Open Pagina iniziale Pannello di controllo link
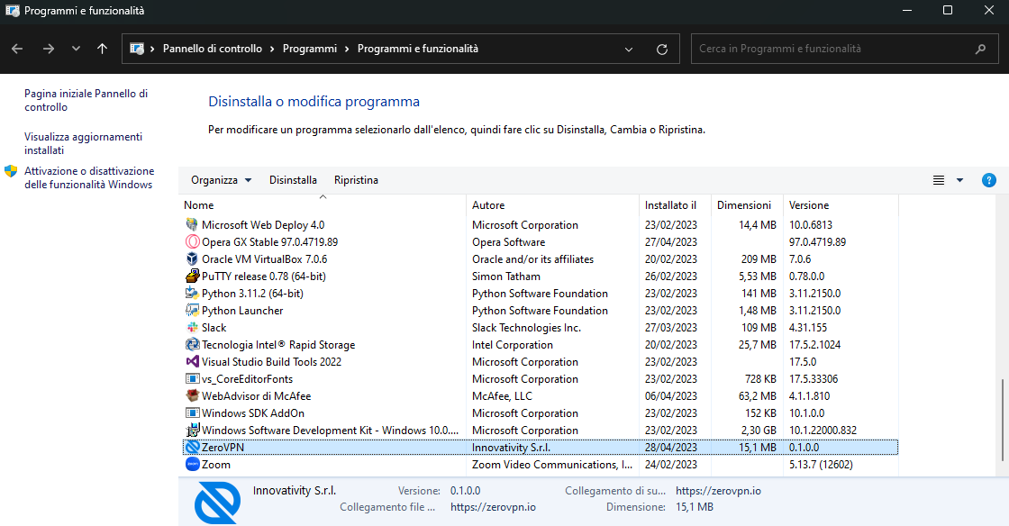Image resolution: width=1009 pixels, height=526 pixels. 86,100
